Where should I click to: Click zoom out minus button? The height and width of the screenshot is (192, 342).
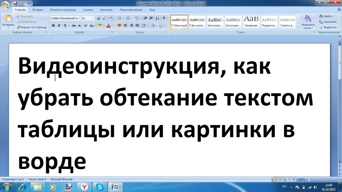[309, 179]
